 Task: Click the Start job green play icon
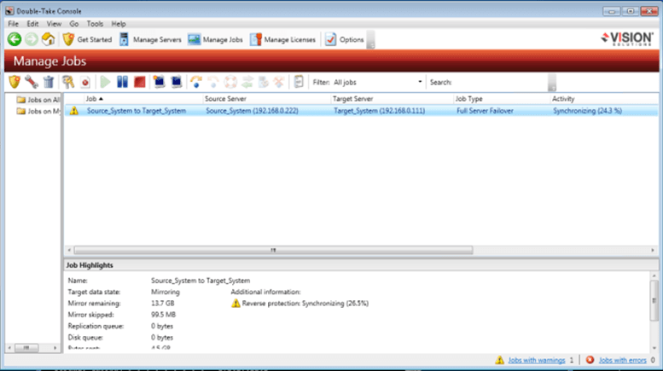click(x=105, y=82)
